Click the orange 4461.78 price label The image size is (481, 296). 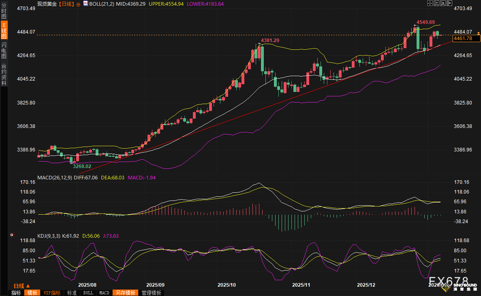(x=466, y=38)
